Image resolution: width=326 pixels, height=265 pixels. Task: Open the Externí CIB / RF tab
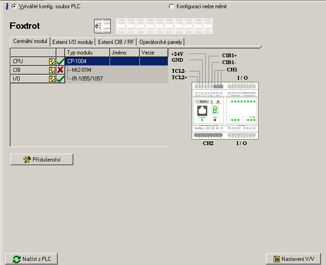116,42
